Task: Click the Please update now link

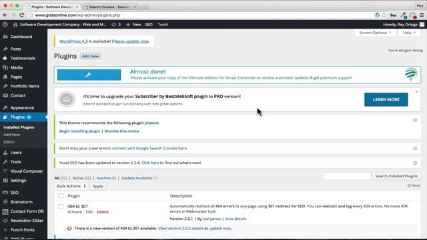Action: 131,41
